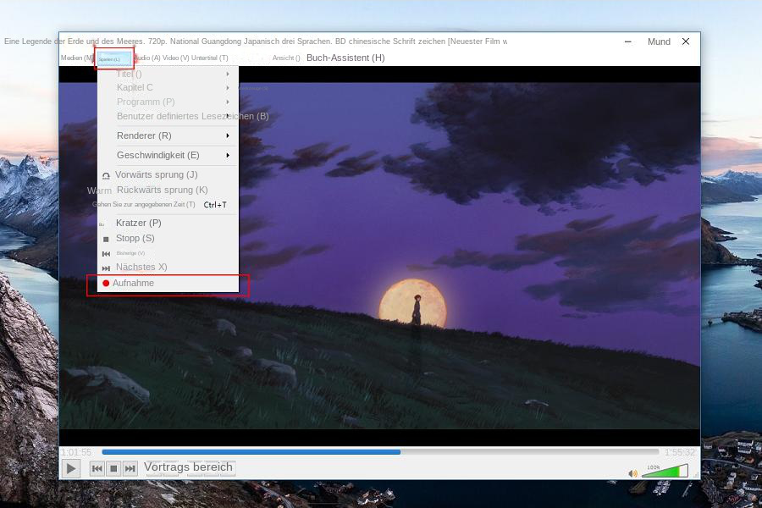Viewport: 762px width, 508px height.
Task: Stop playback using the control bar stop button
Action: [x=113, y=468]
